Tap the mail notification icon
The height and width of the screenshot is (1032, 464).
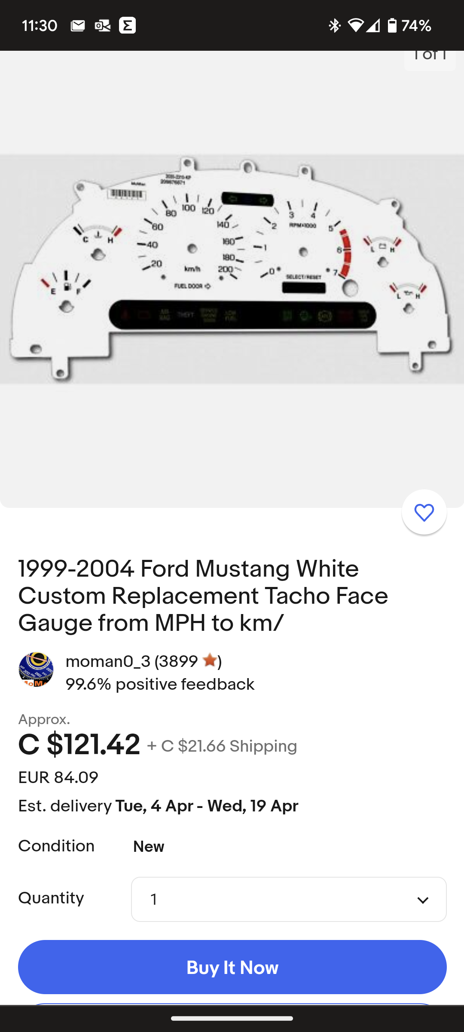pyautogui.click(x=78, y=26)
